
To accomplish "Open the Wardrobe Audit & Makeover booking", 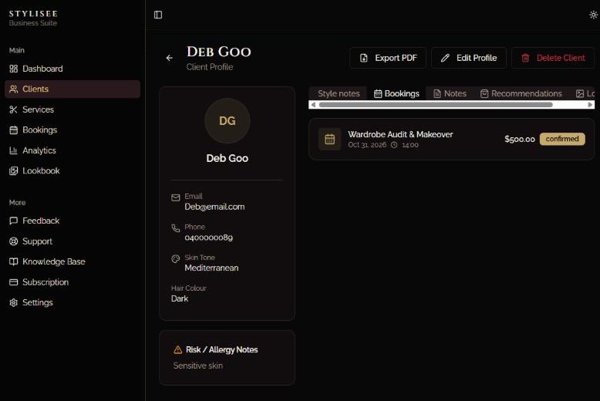I will coord(451,139).
